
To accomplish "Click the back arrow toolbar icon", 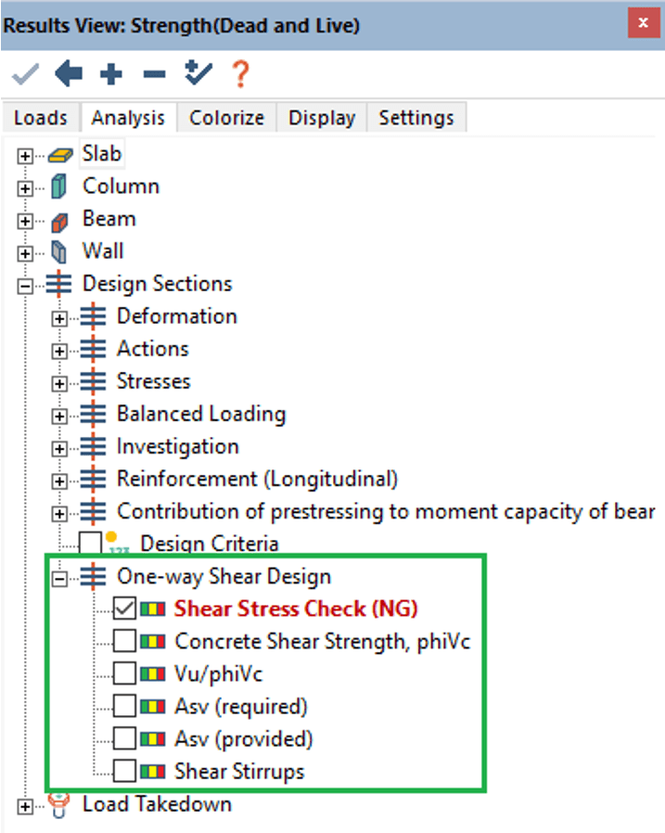I will pos(69,74).
